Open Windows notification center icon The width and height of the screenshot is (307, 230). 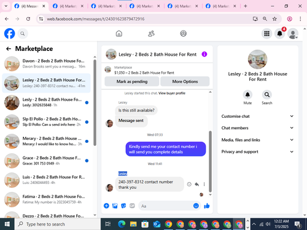(298, 224)
